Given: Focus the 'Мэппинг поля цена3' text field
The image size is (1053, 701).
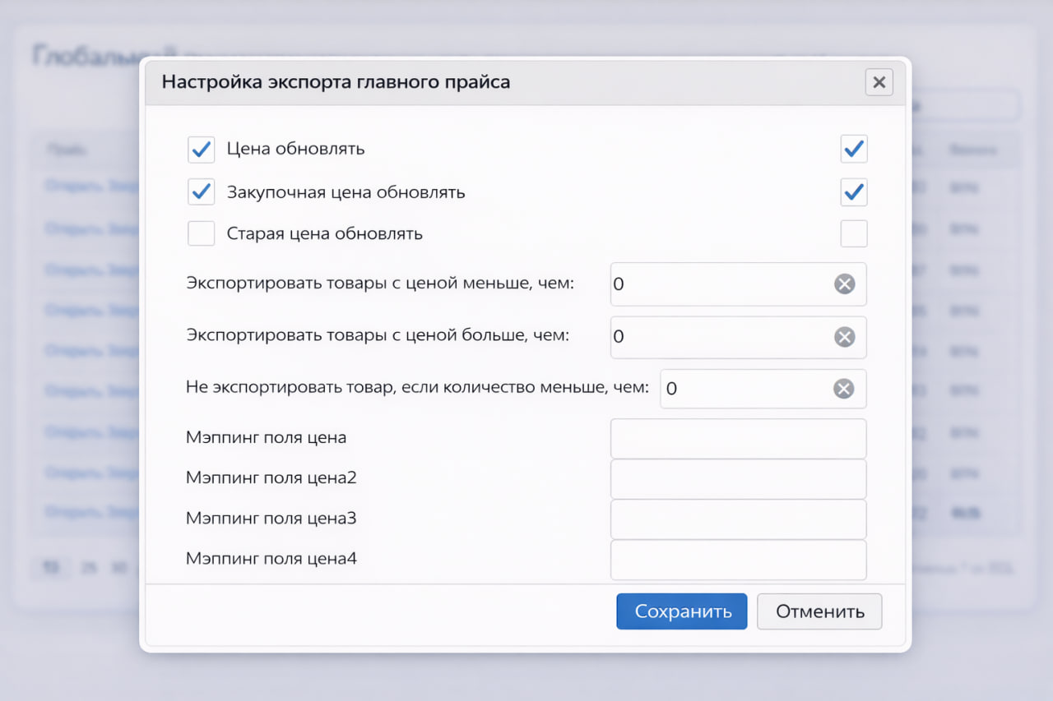Looking at the screenshot, I should 738,519.
